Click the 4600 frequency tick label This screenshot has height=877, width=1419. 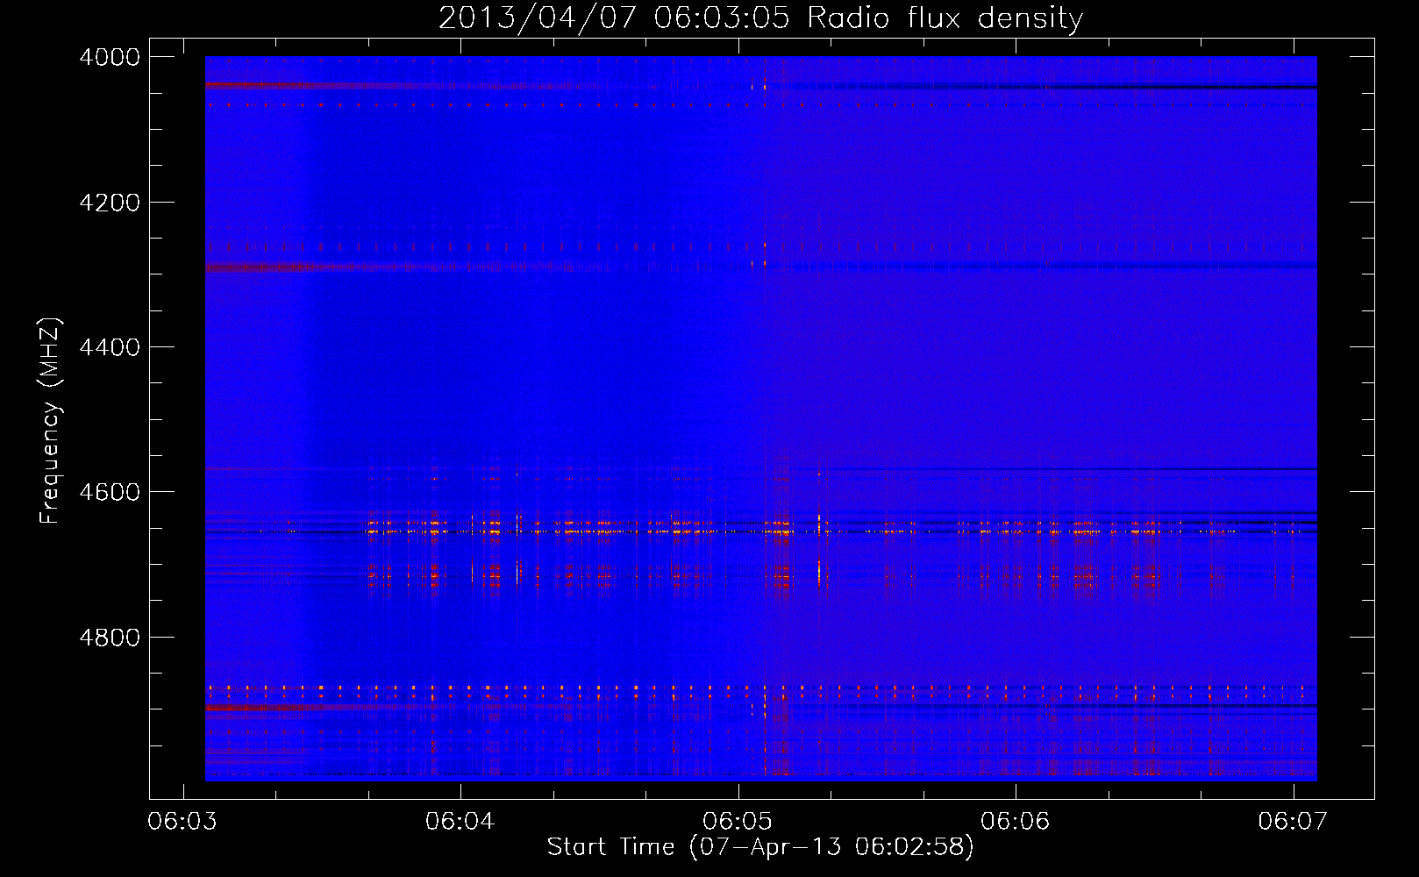click(x=110, y=492)
